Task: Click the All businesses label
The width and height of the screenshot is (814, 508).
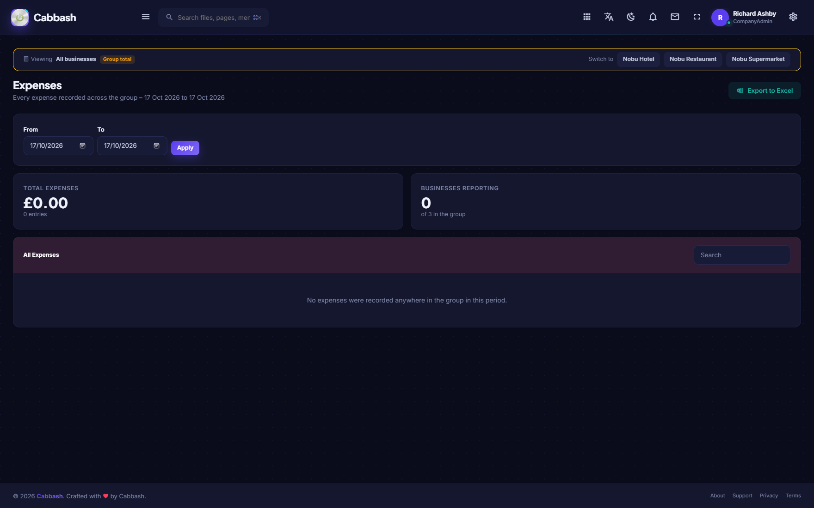Action: 76,59
